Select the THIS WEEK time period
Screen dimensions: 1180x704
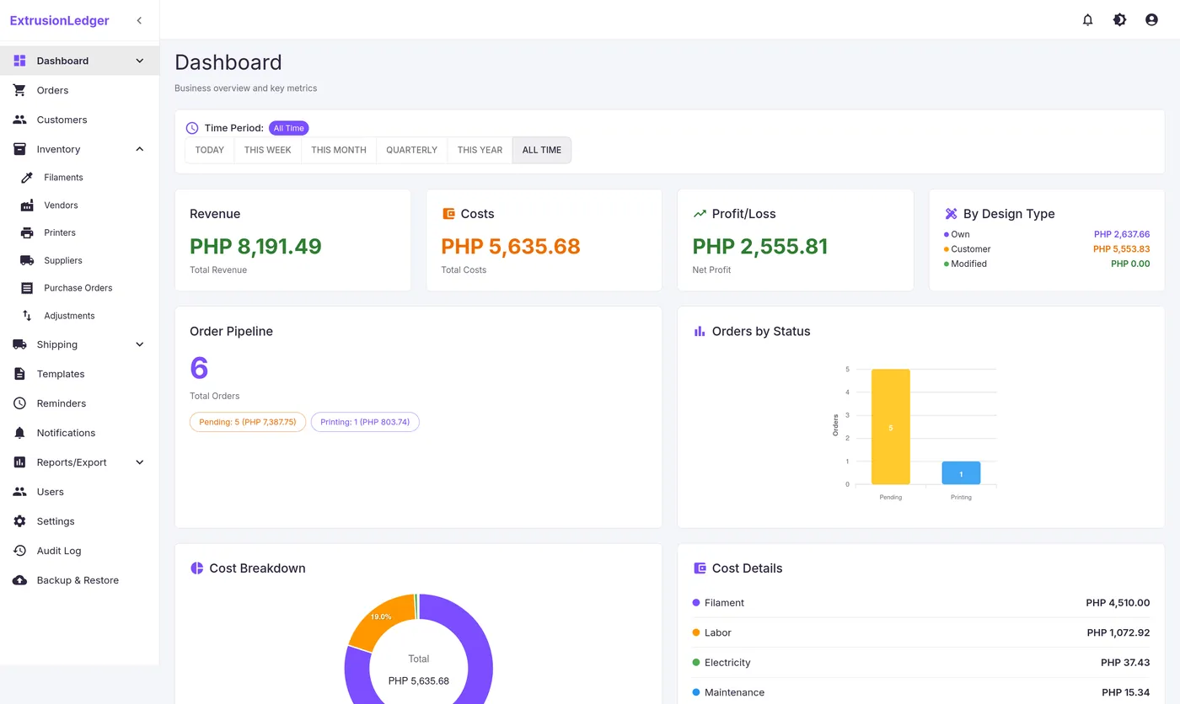pyautogui.click(x=267, y=150)
